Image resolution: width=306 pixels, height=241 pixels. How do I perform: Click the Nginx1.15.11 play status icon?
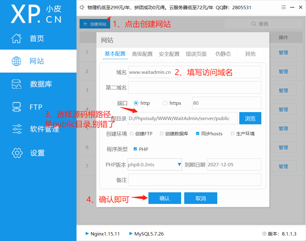(87, 233)
